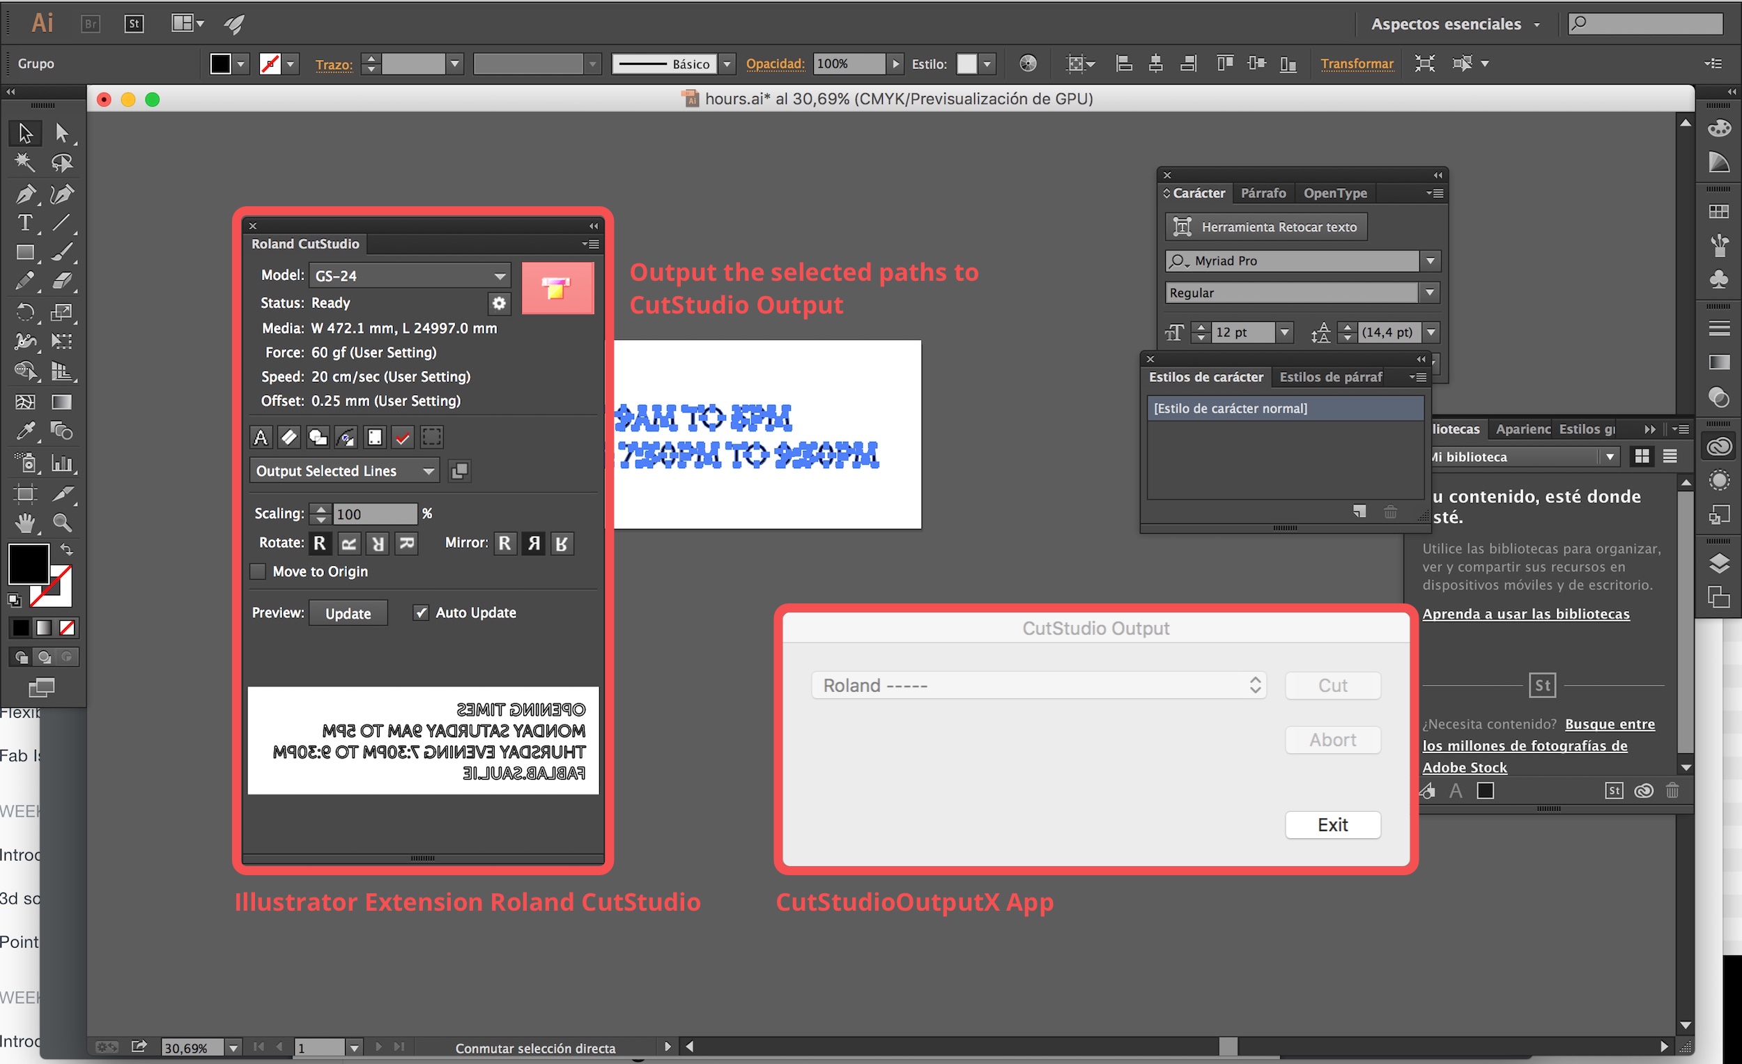Select the Paintbrush tool
1742x1064 pixels.
62,252
